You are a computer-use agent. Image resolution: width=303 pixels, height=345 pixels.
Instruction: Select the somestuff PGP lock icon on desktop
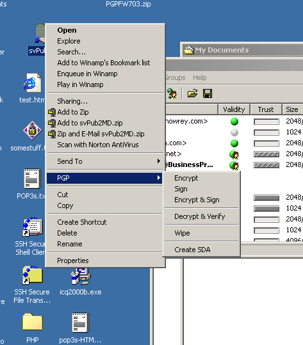tap(33, 131)
